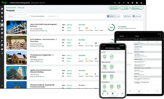Image resolution: width=164 pixels, height=99 pixels.
Task: Switch to List view
Action: (x=117, y=16)
